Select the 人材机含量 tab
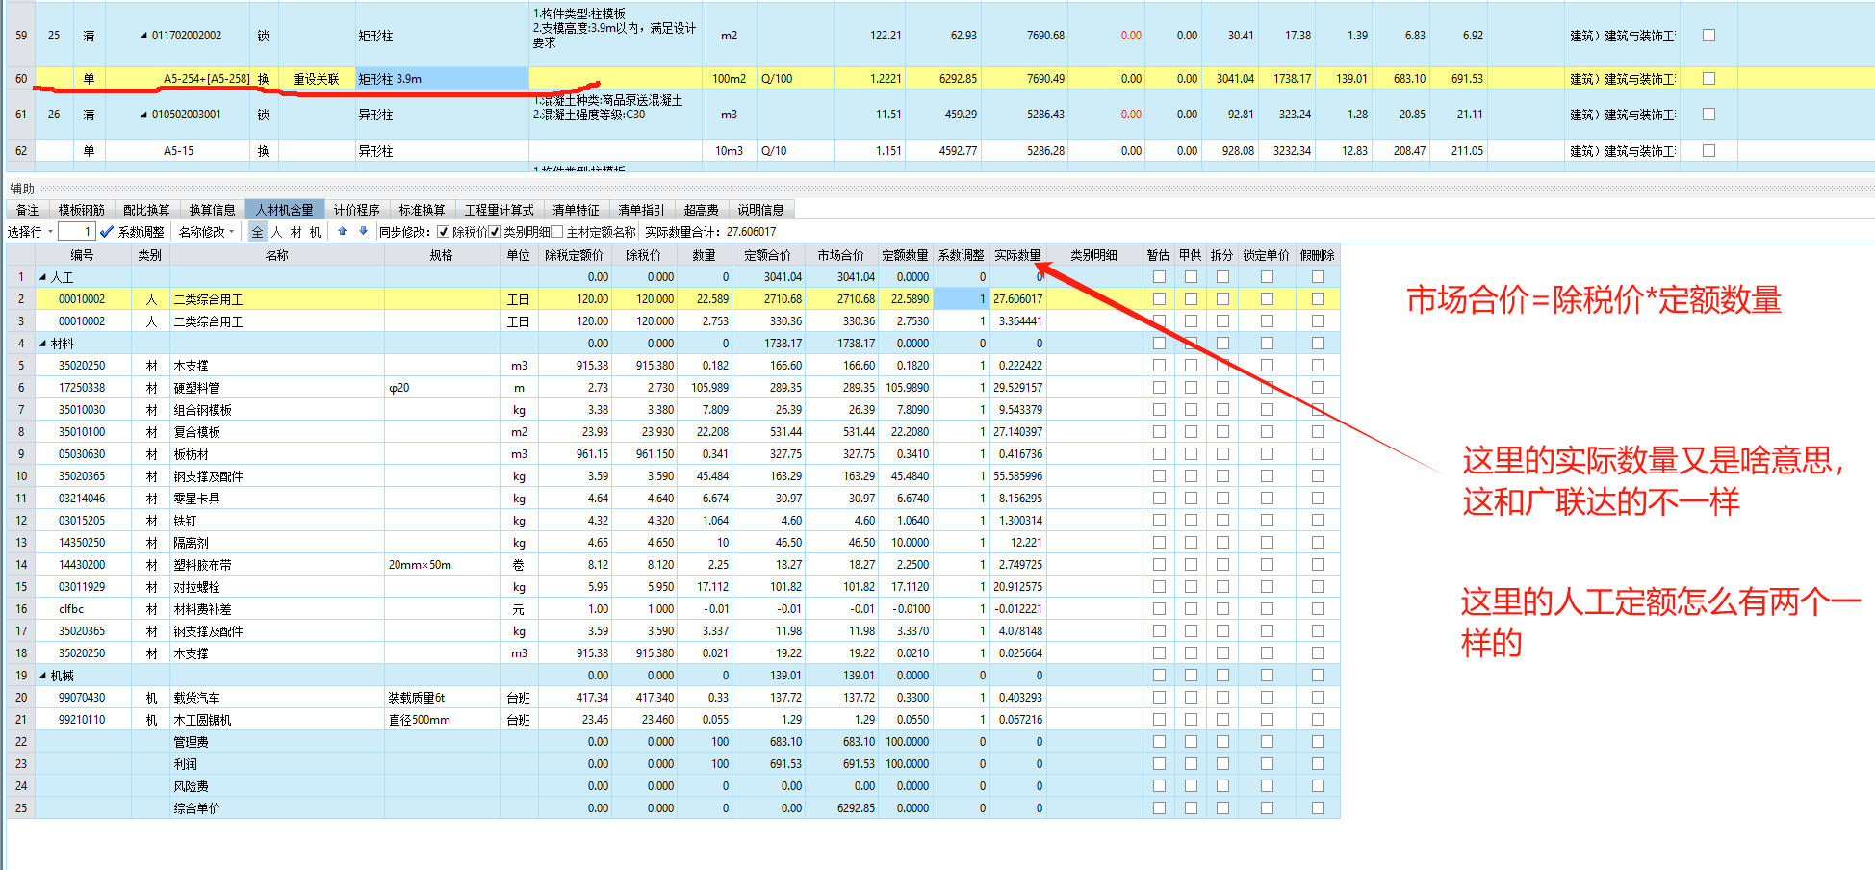Screen dimensions: 1875x870 pyautogui.click(x=285, y=210)
